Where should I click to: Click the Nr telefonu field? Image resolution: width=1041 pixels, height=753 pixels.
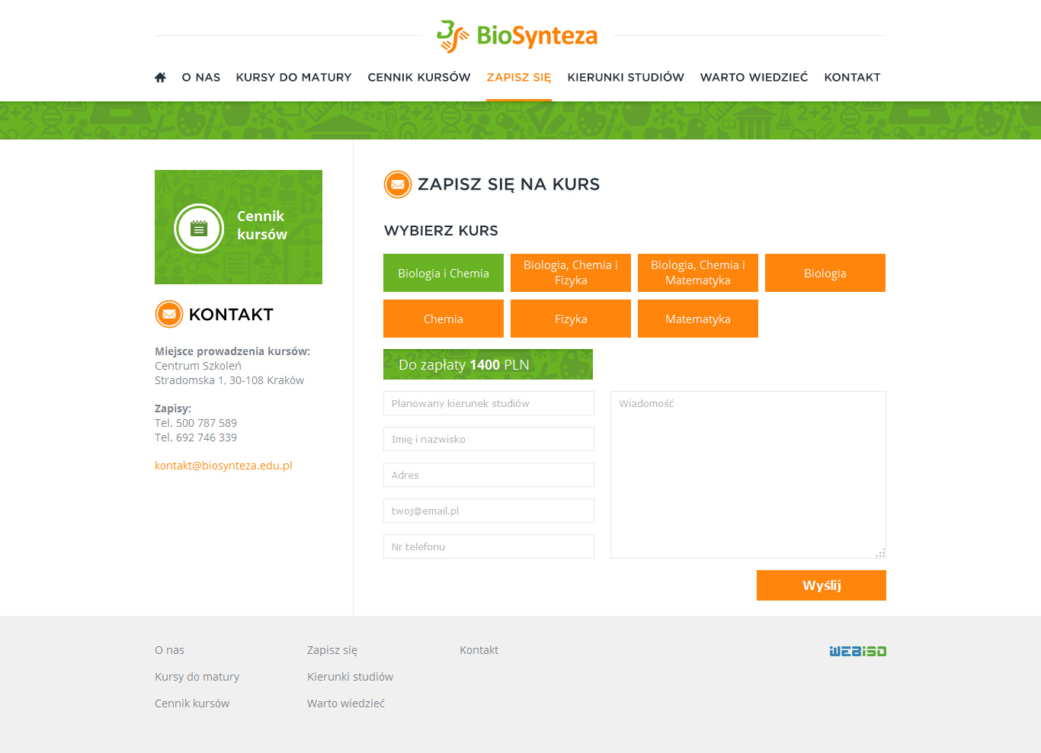pyautogui.click(x=488, y=546)
